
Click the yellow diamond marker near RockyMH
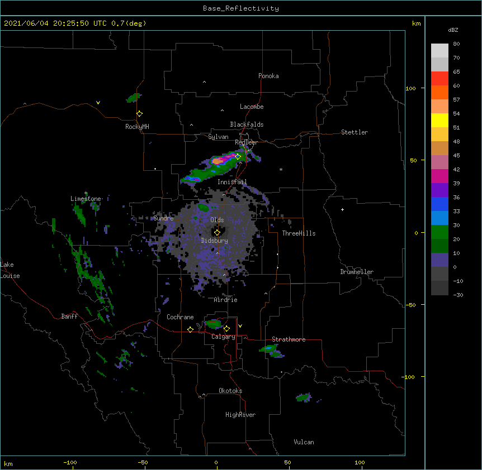pyautogui.click(x=140, y=114)
